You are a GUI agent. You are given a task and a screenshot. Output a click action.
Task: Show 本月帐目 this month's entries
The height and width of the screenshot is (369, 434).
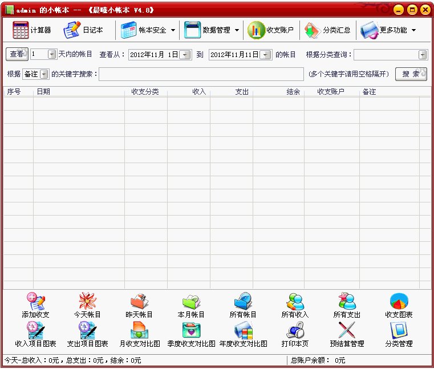[191, 305]
